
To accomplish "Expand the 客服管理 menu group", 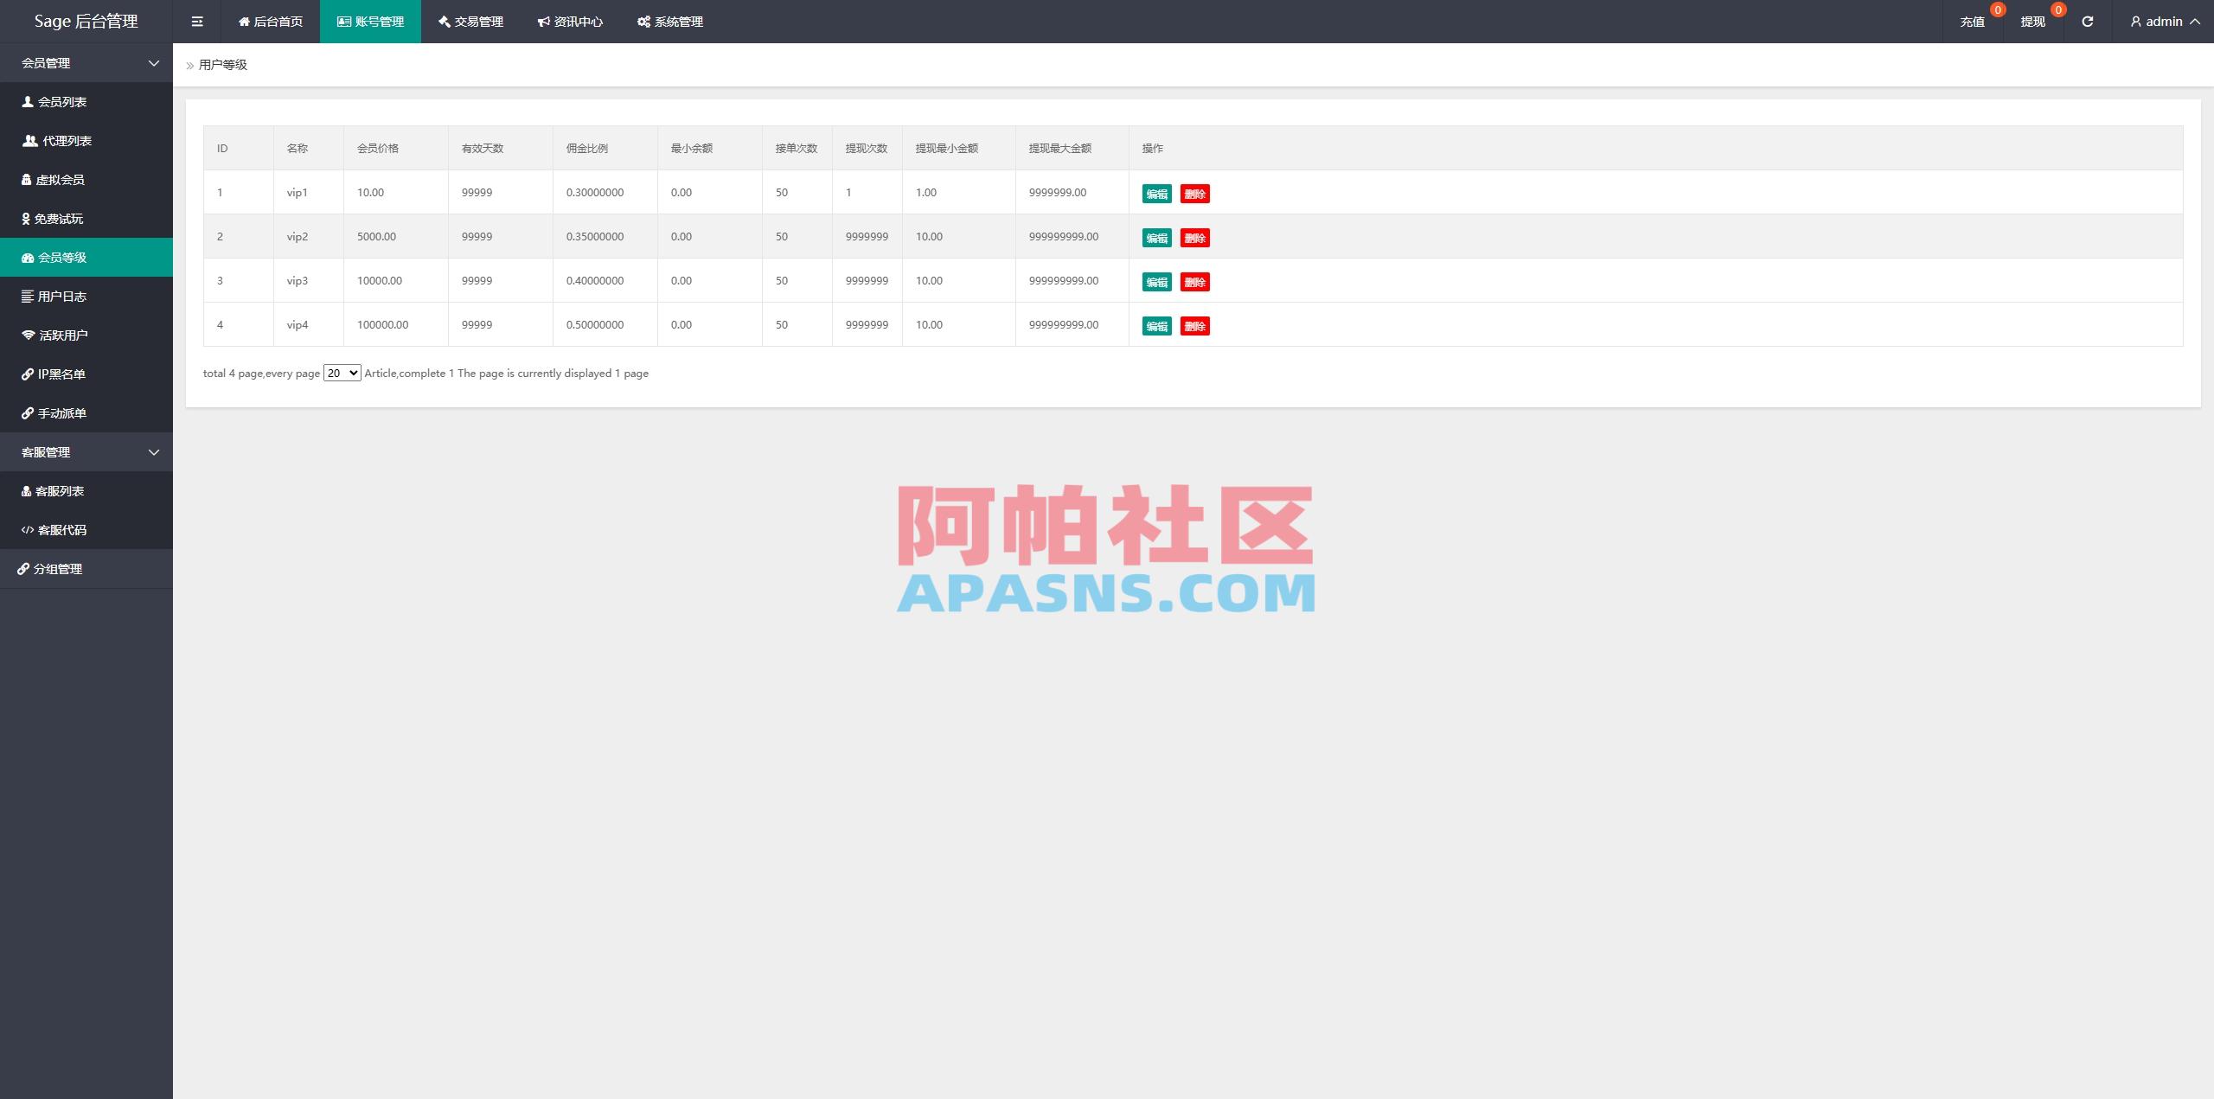I will click(x=86, y=451).
